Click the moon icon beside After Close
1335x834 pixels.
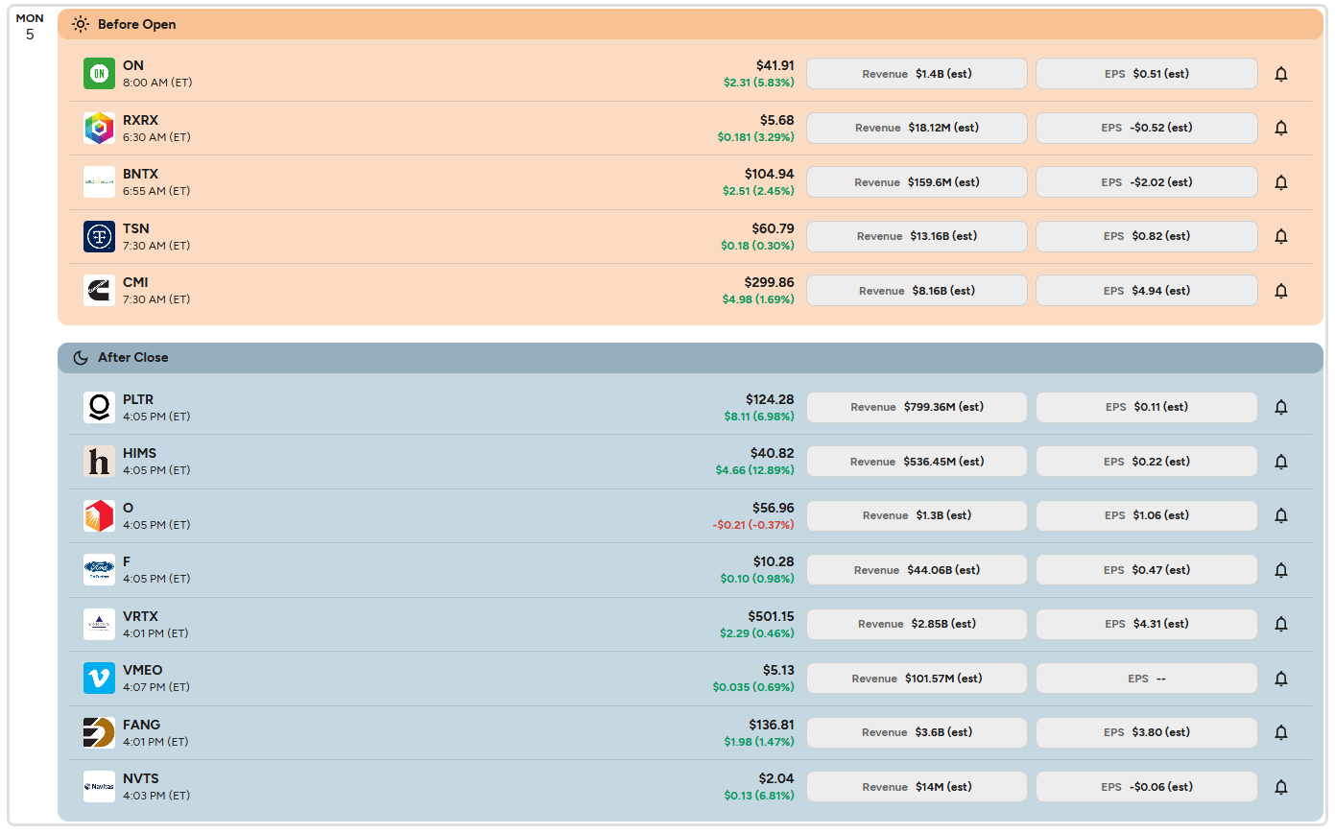81,357
